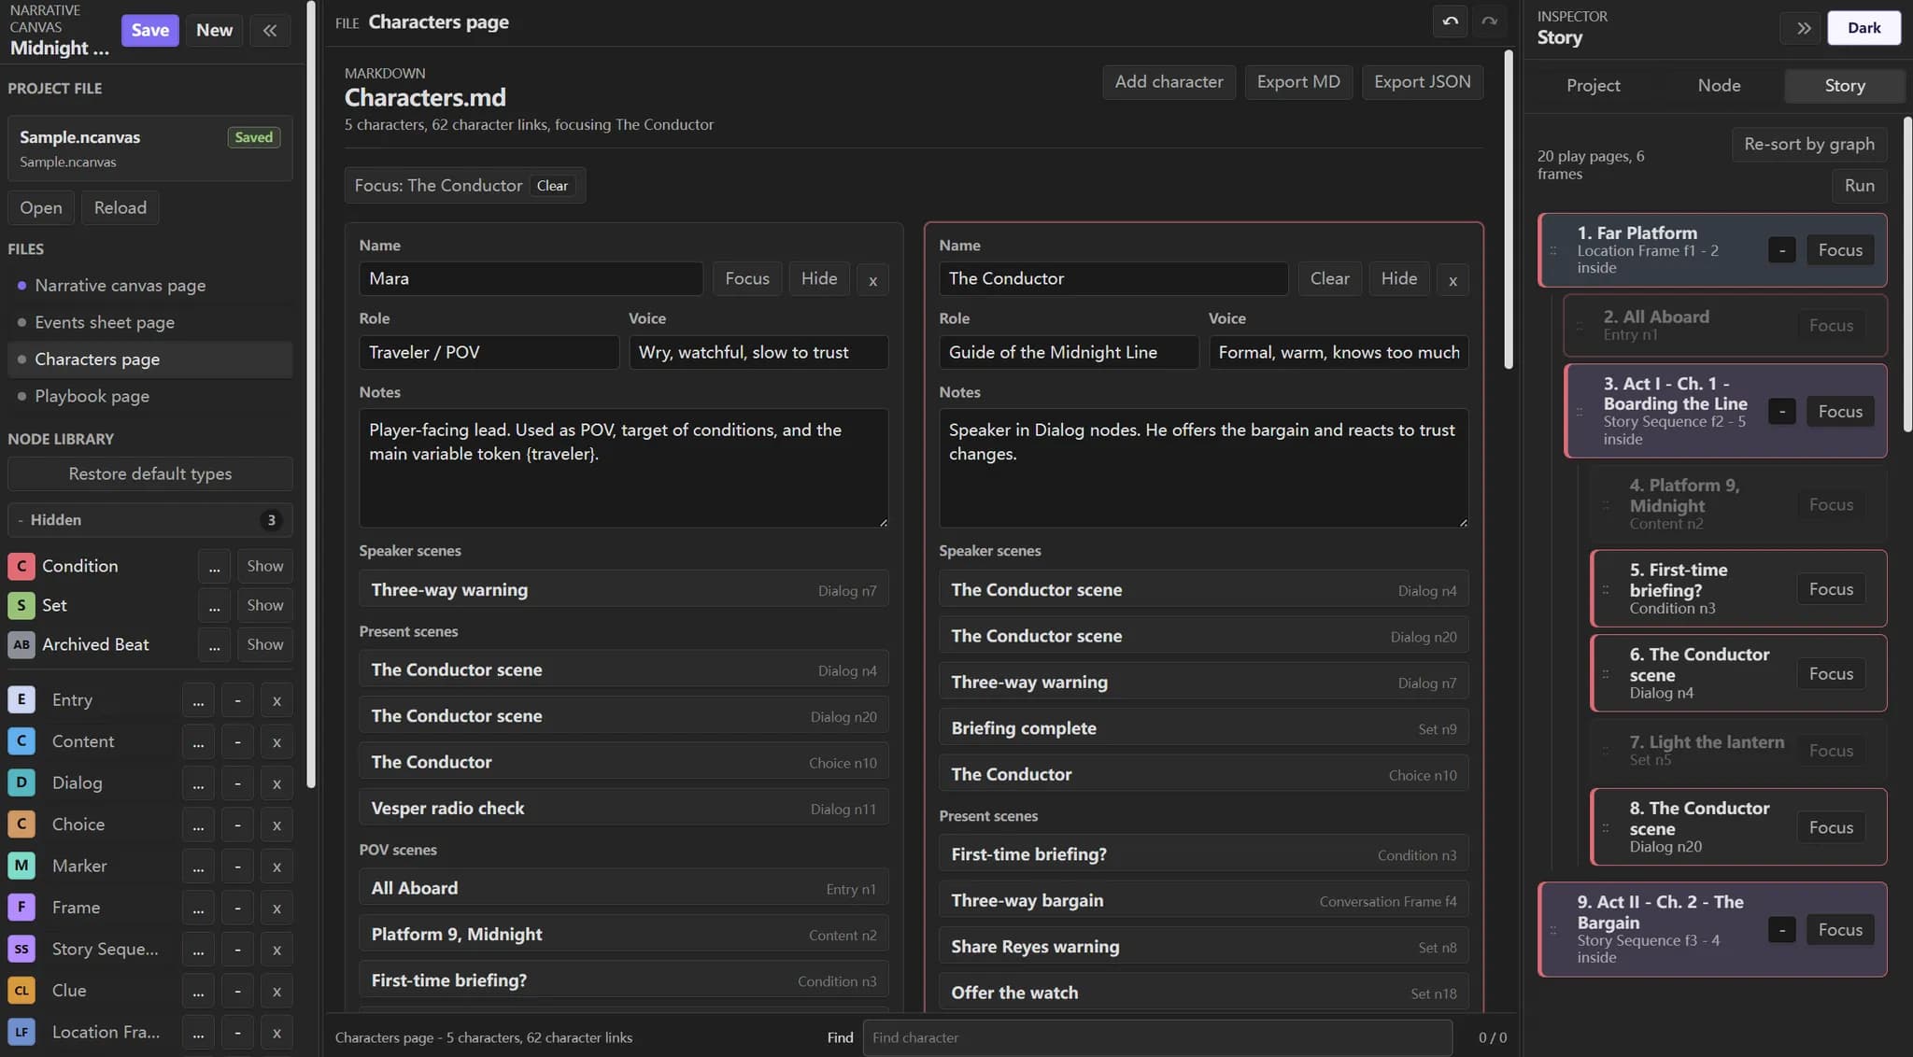1913x1057 pixels.
Task: Open the Inspector Node tab
Action: point(1719,85)
